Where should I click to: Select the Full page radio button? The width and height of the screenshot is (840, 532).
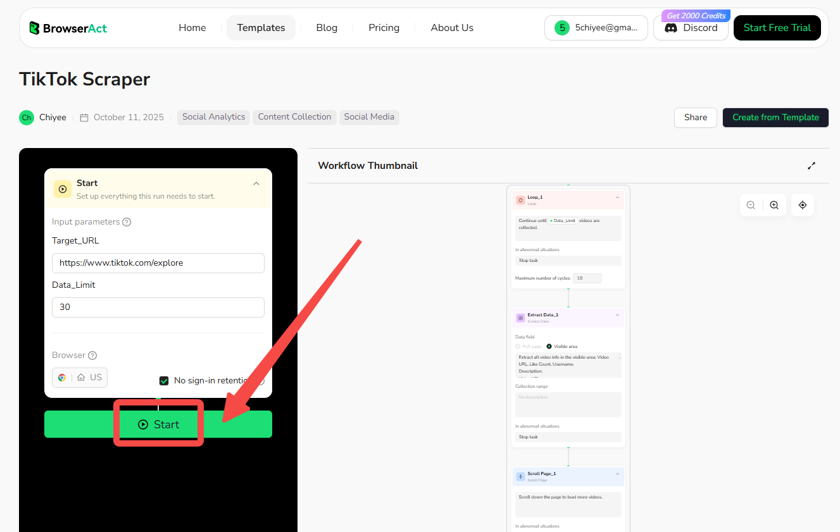(518, 347)
